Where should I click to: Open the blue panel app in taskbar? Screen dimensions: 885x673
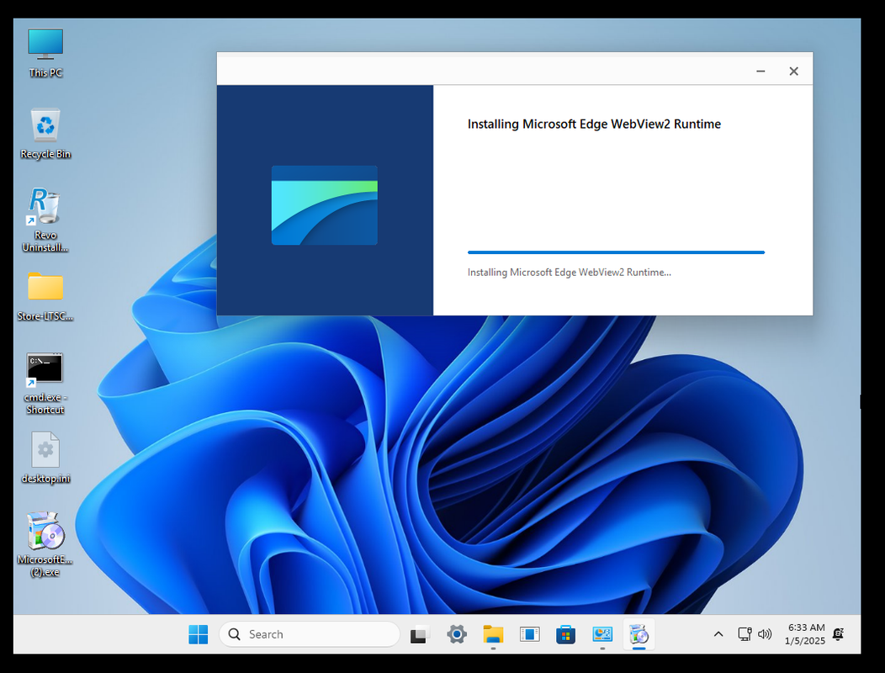[529, 634]
